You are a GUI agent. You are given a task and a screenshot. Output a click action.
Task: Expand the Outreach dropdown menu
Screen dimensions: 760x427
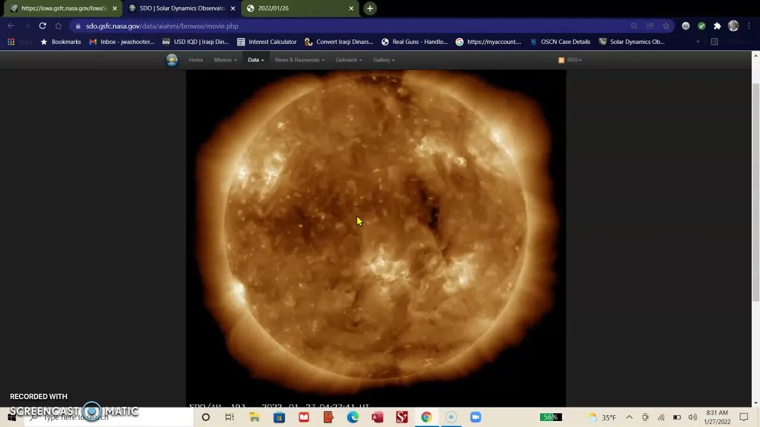click(349, 60)
